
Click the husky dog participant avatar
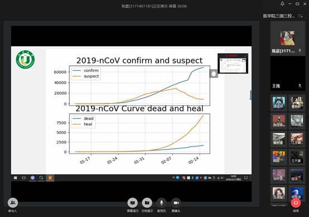(279, 103)
